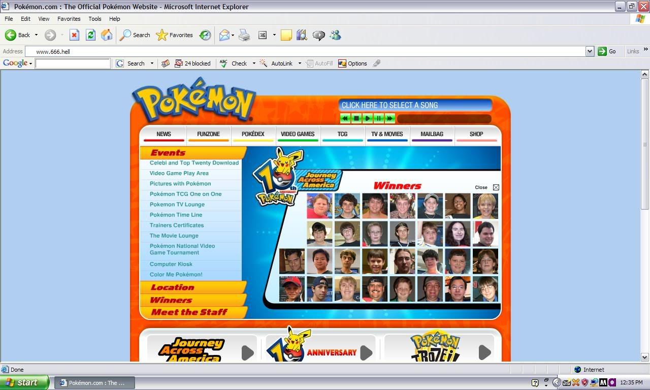The image size is (650, 390).
Task: Open the Search pane in IE toolbar
Action: tap(135, 35)
